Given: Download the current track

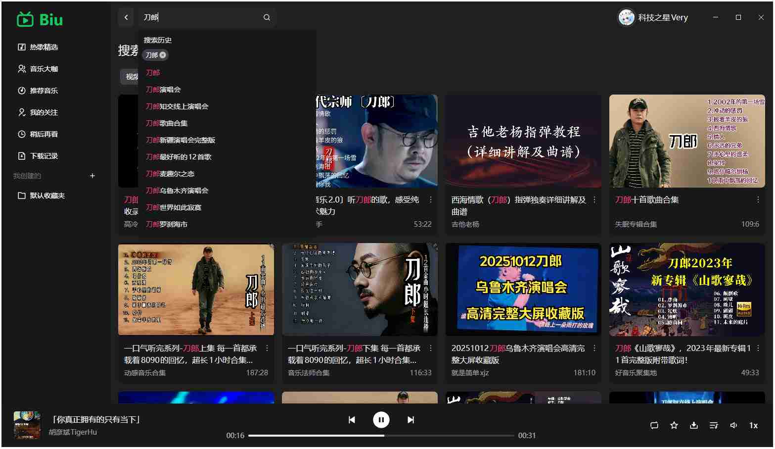Looking at the screenshot, I should (694, 425).
